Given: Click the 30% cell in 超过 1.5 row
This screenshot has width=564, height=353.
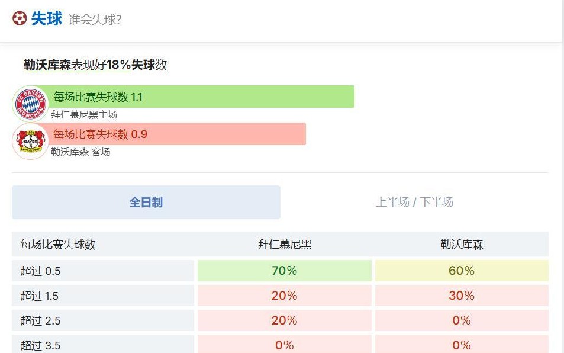Looking at the screenshot, I should point(462,296).
